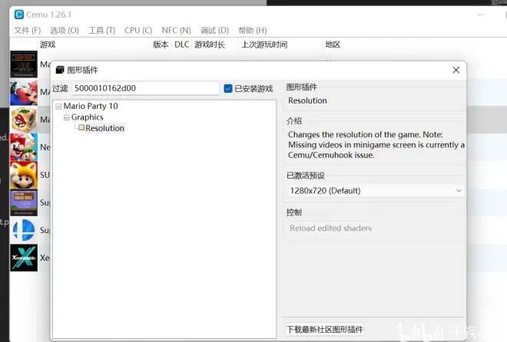Open the 选项 (O) menu
This screenshot has height=342, width=507.
(65, 31)
